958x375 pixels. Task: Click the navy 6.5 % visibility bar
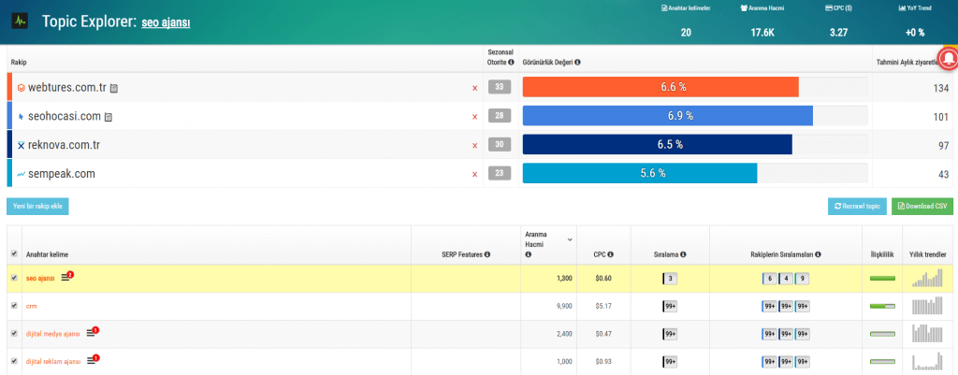658,145
